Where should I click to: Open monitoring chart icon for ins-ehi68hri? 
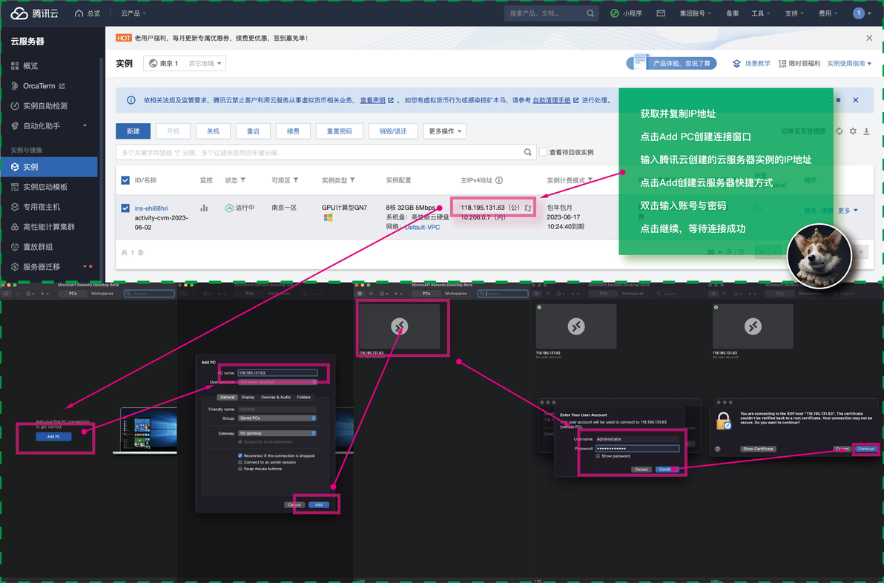[x=204, y=208]
